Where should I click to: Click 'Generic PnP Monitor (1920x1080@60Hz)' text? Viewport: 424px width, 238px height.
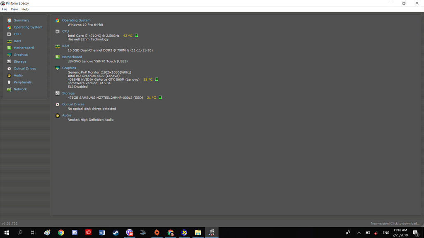click(x=99, y=72)
